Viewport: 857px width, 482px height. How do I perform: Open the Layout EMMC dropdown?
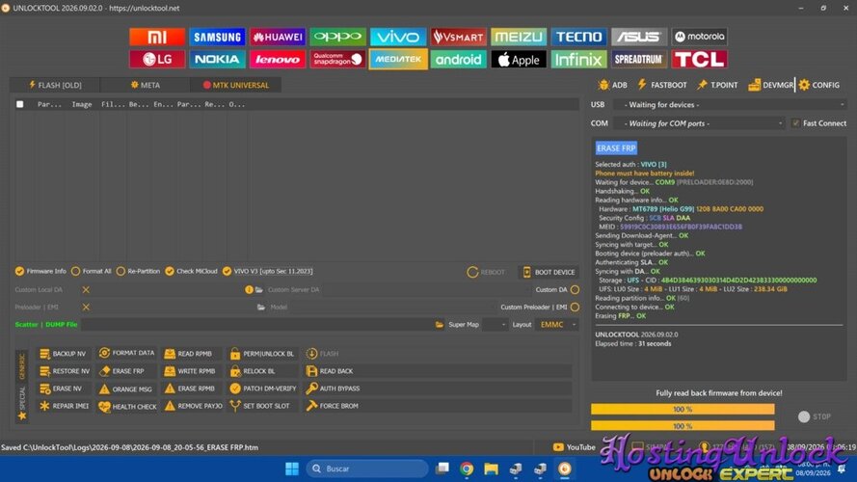point(557,325)
